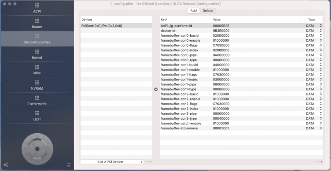Remove the device with the minus button under Devices
The width and height of the screenshot is (331, 171).
[x=147, y=162]
